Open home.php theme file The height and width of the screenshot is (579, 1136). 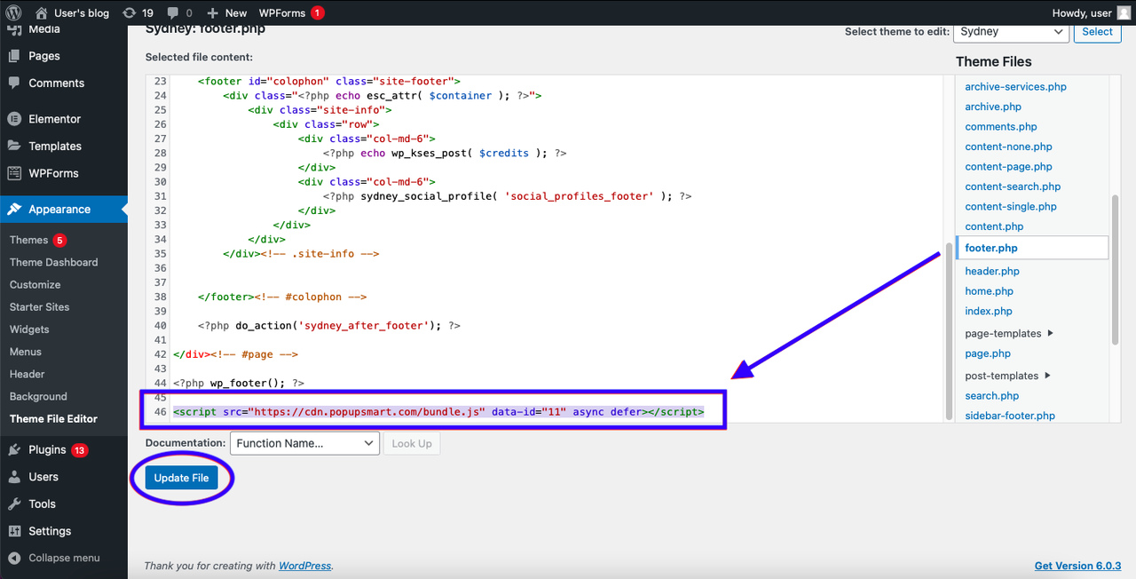989,291
